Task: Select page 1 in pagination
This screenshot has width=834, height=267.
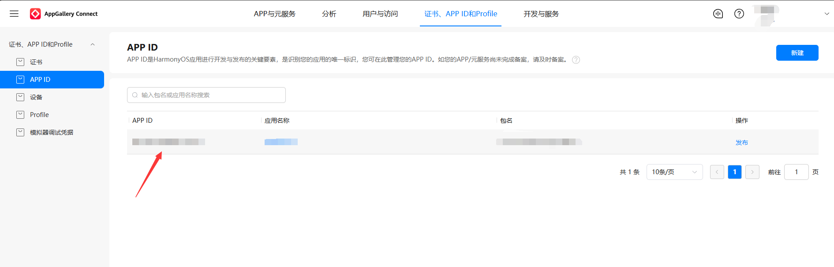Action: [x=735, y=172]
